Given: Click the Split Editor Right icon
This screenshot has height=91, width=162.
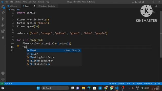Looking at the screenshot, I should tap(156, 6).
